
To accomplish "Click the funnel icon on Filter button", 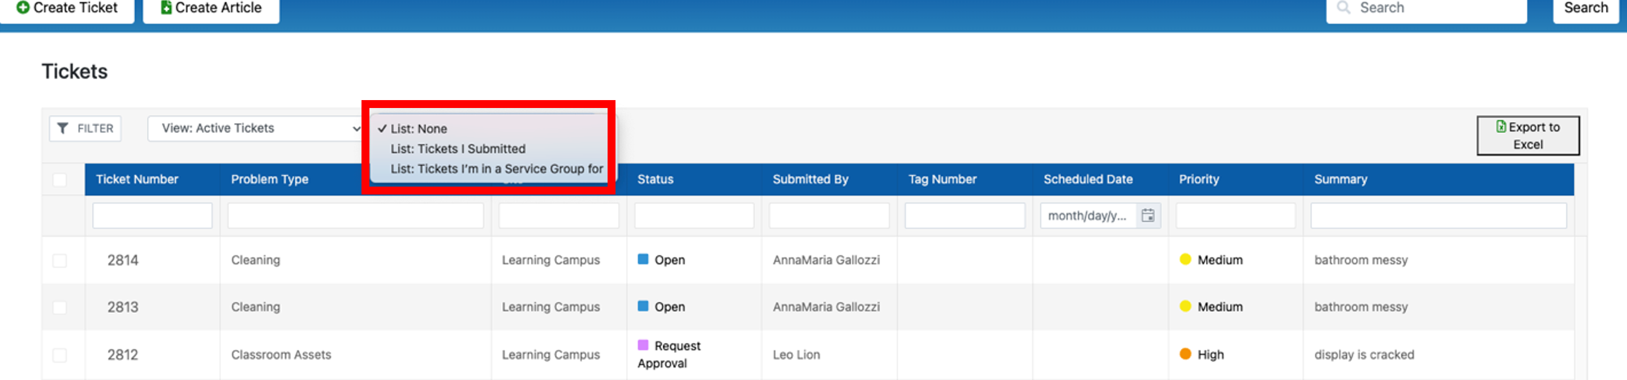I will coord(63,128).
